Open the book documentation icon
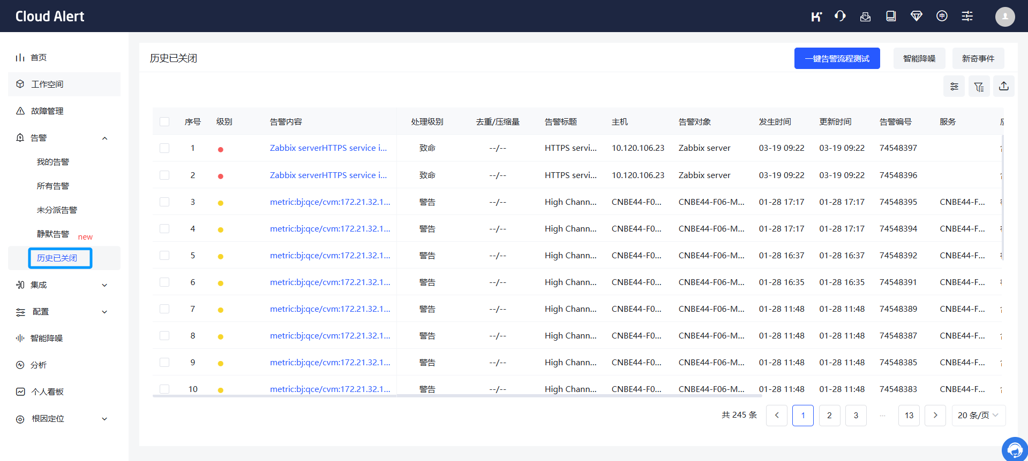Screen dimensions: 1028x461 (x=891, y=16)
